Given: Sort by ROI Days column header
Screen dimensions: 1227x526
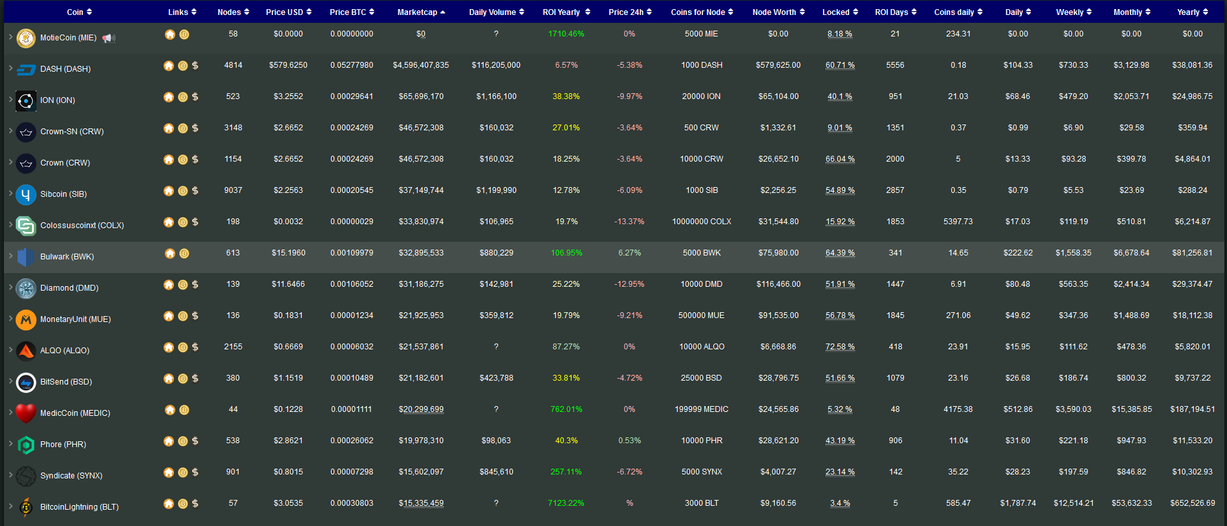Looking at the screenshot, I should pos(896,12).
